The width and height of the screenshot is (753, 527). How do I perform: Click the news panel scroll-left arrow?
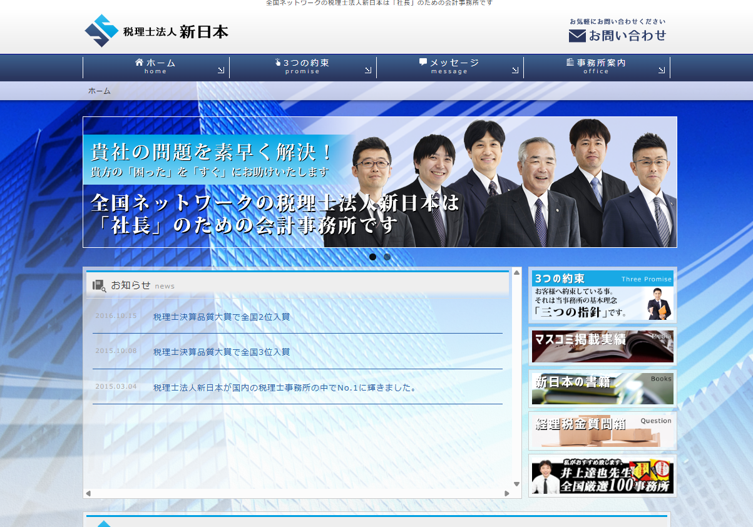click(88, 493)
